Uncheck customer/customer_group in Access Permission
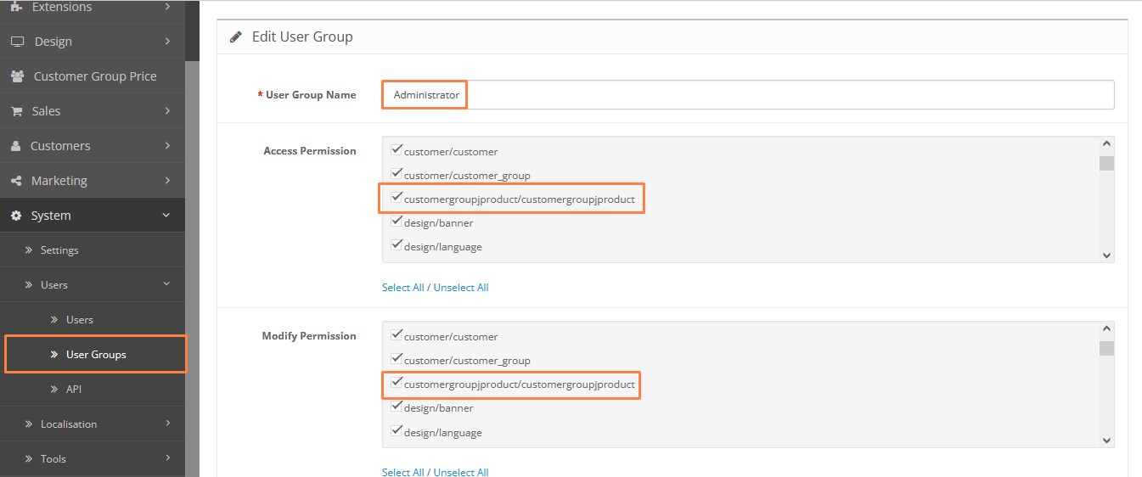1142x477 pixels. (x=396, y=174)
